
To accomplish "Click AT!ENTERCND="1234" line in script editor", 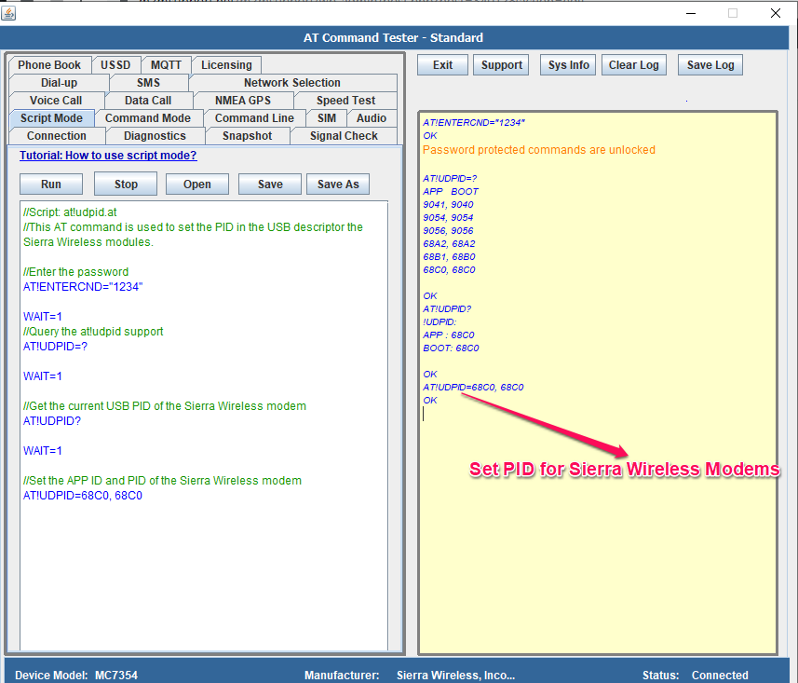I will (83, 287).
